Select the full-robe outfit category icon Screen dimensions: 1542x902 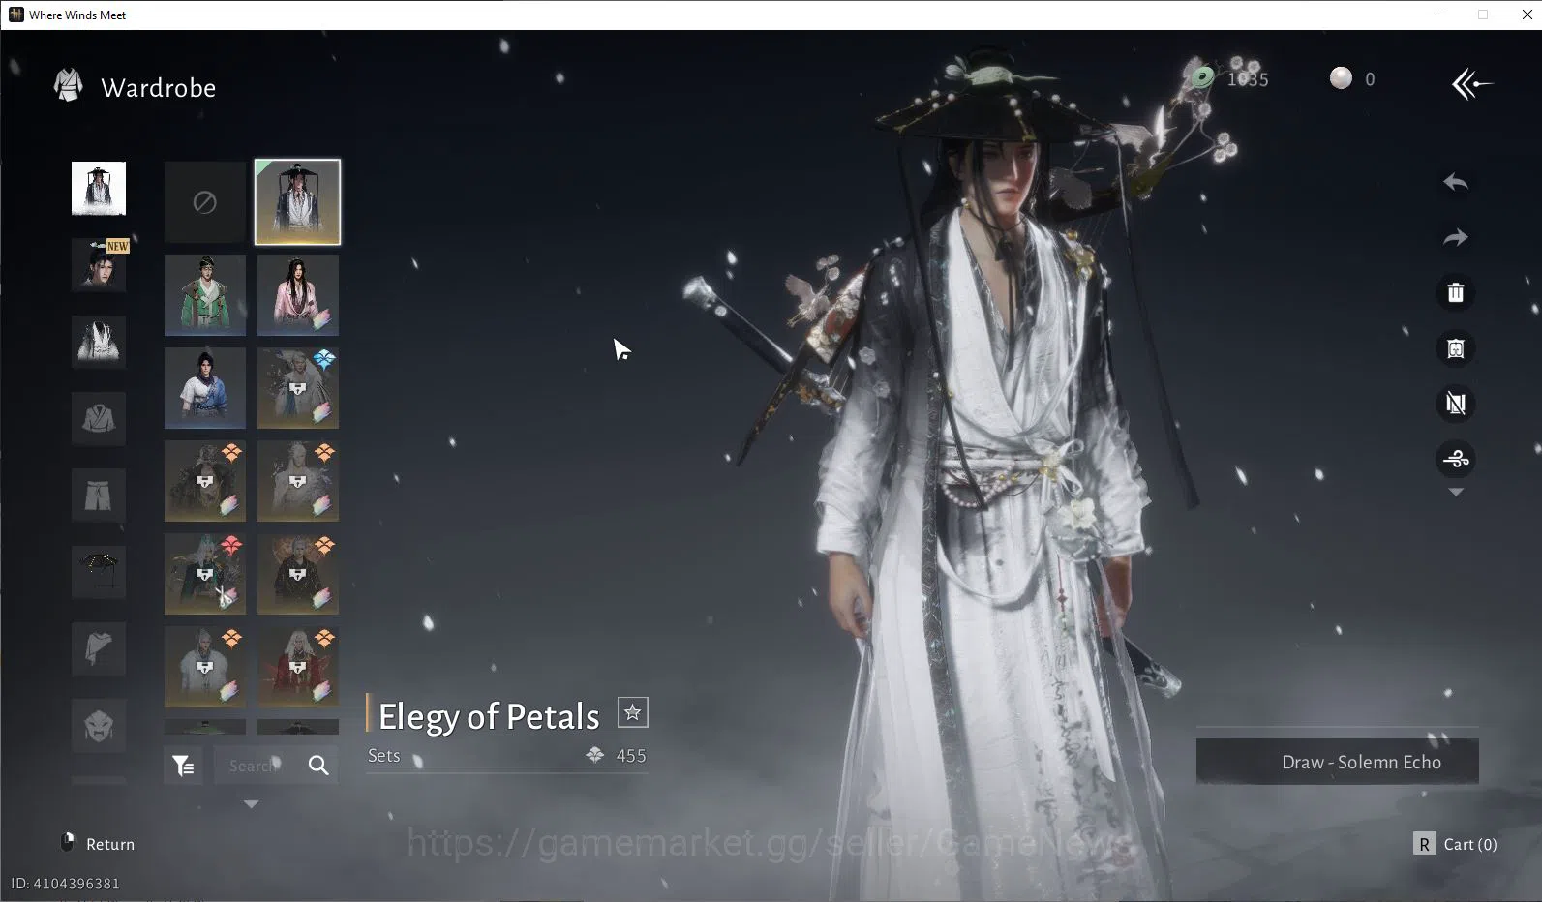click(x=99, y=342)
